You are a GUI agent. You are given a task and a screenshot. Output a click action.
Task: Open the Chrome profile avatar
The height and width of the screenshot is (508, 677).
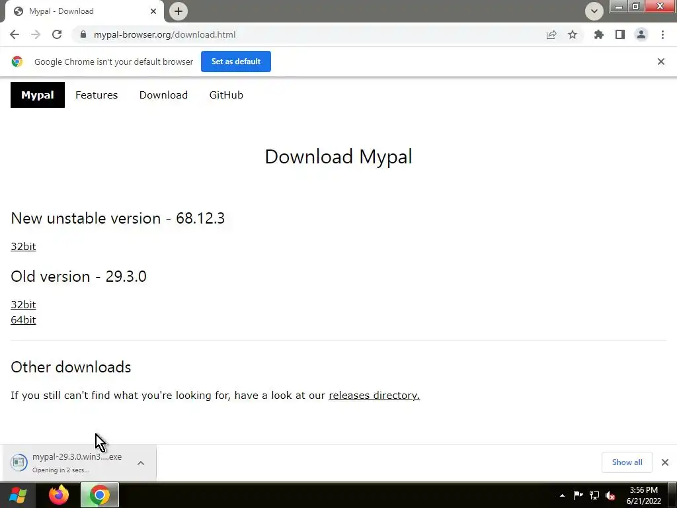641,34
